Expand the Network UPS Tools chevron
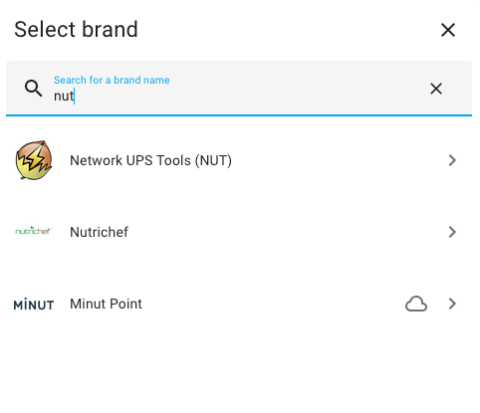The height and width of the screenshot is (413, 480). click(x=452, y=160)
